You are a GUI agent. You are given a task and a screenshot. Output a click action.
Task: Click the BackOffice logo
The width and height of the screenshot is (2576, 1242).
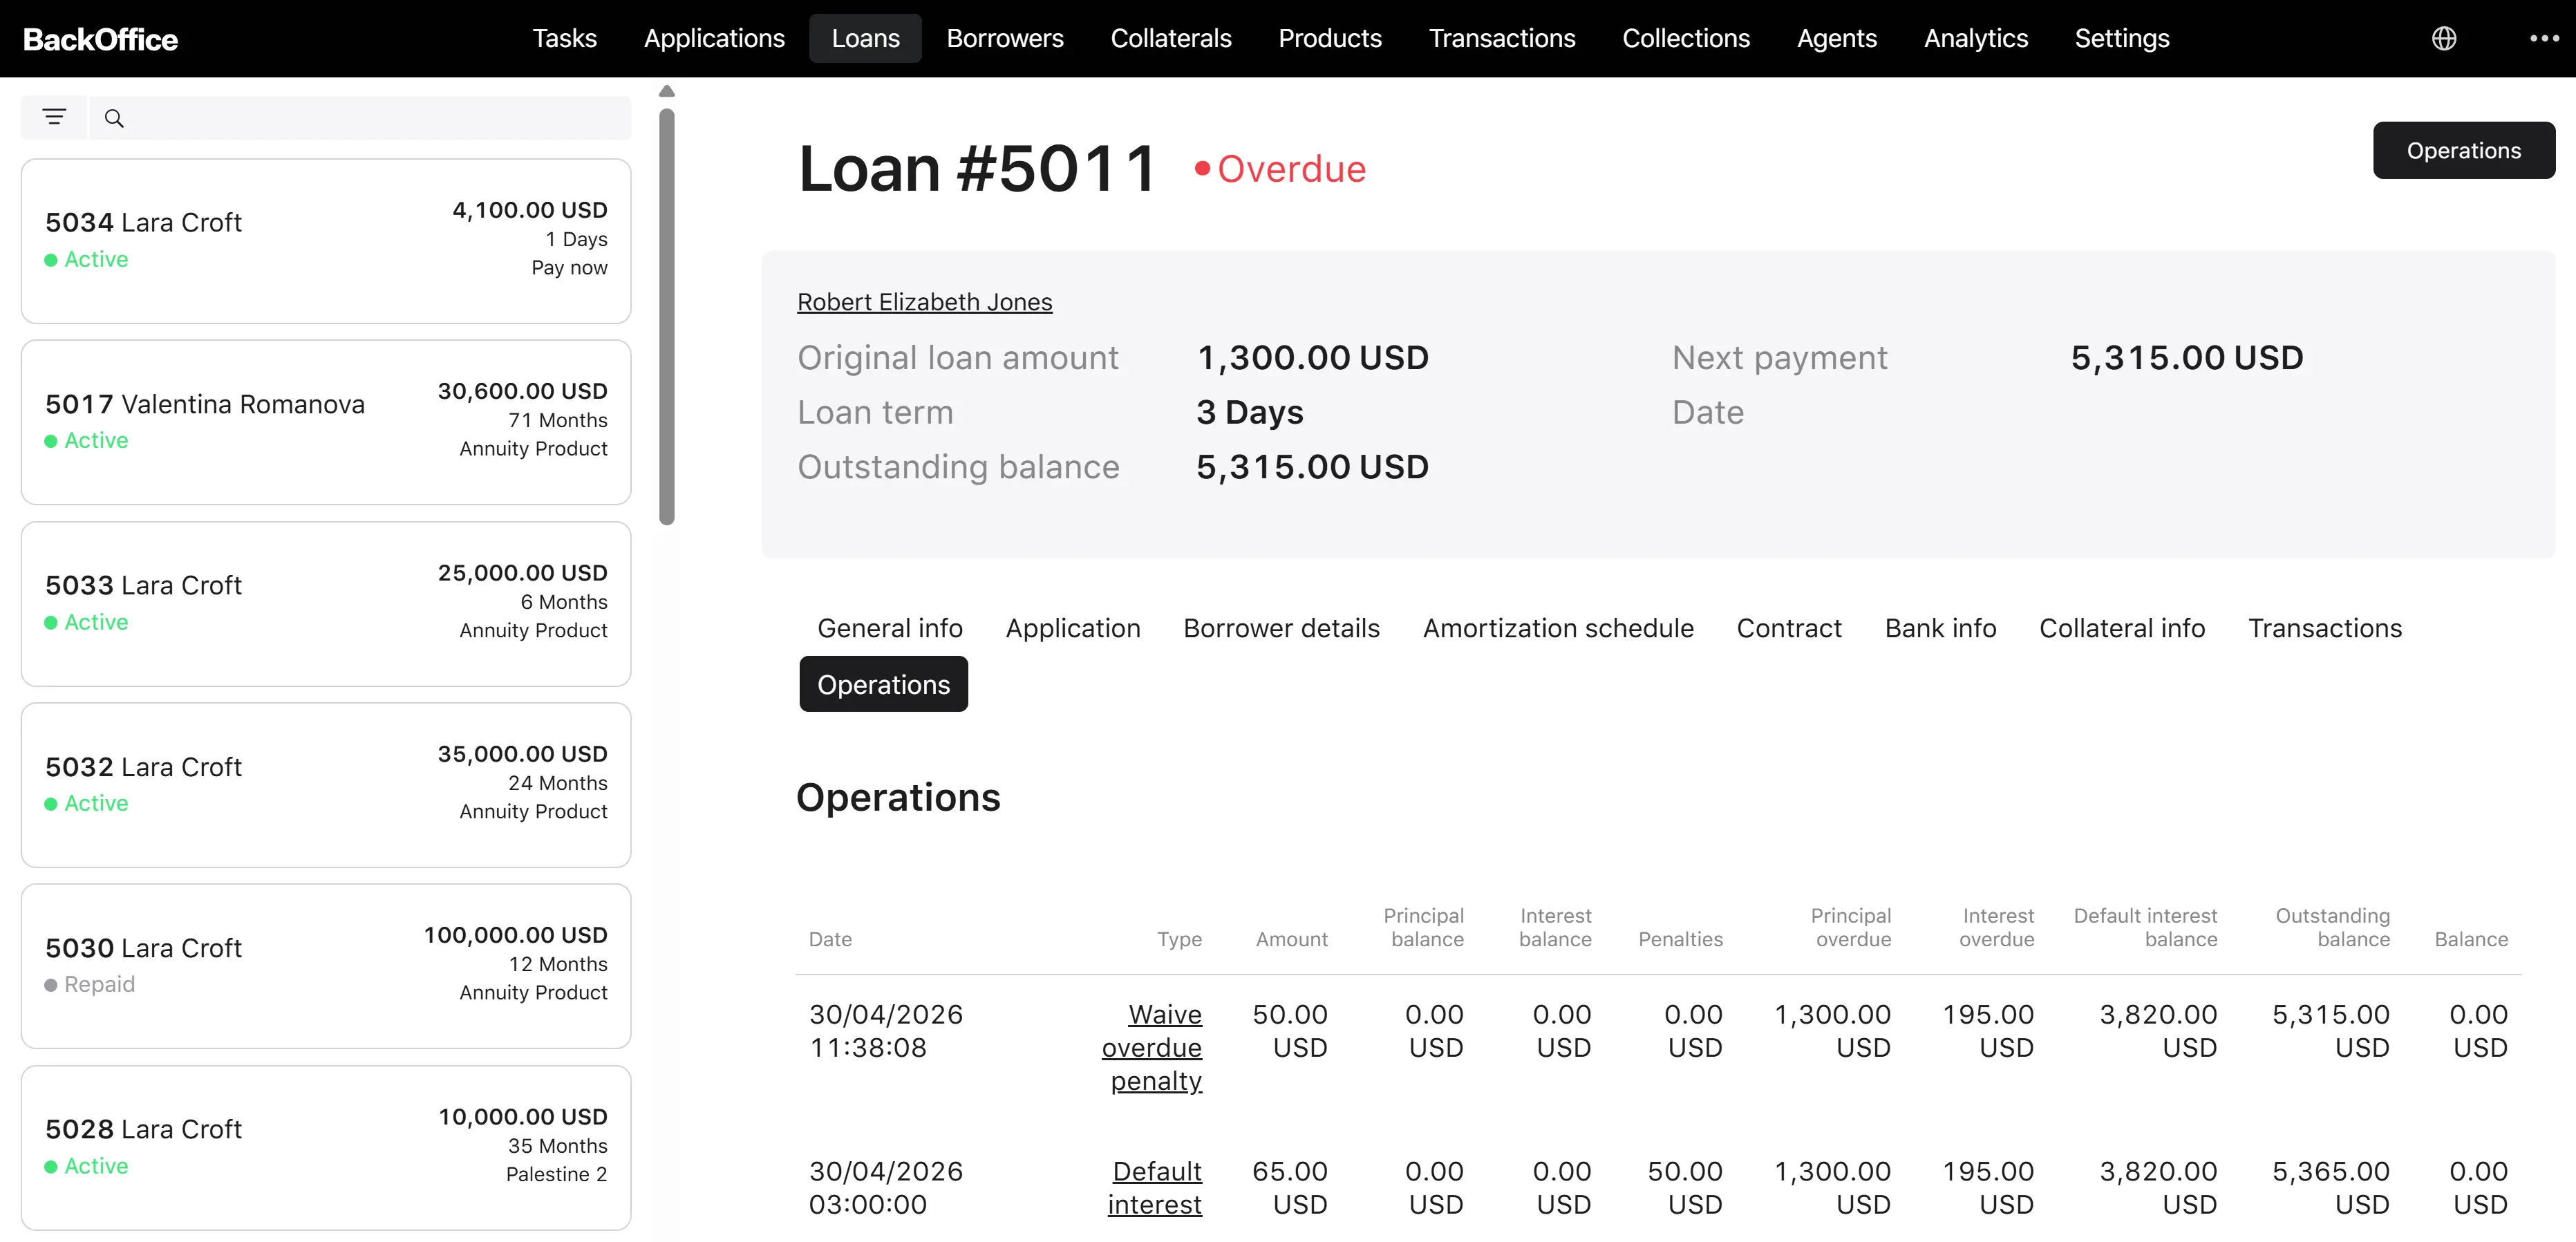(x=100, y=39)
